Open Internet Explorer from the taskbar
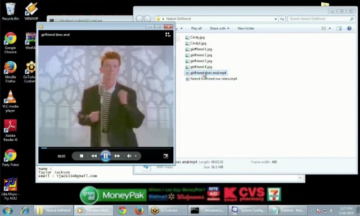Screen dimensions: 360x216 (25, 210)
